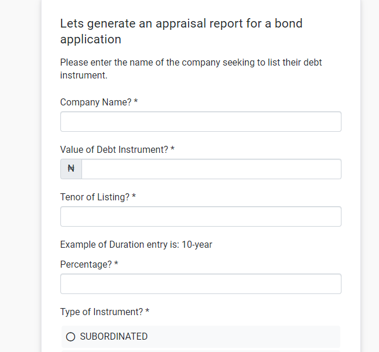Select the SUBORDINATED radio button circle

pos(70,337)
